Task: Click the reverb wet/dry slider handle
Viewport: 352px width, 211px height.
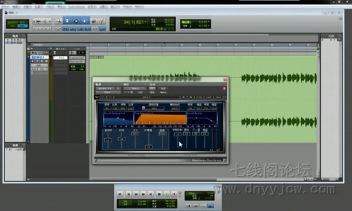Action: (x=196, y=133)
